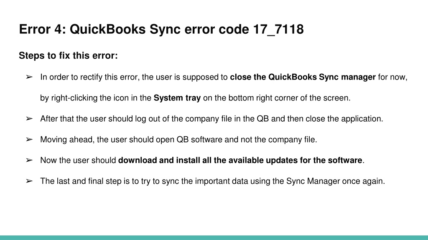428x240 pixels.
Task: Click the line 'open QB software and not the company file'
Action: click(237, 140)
